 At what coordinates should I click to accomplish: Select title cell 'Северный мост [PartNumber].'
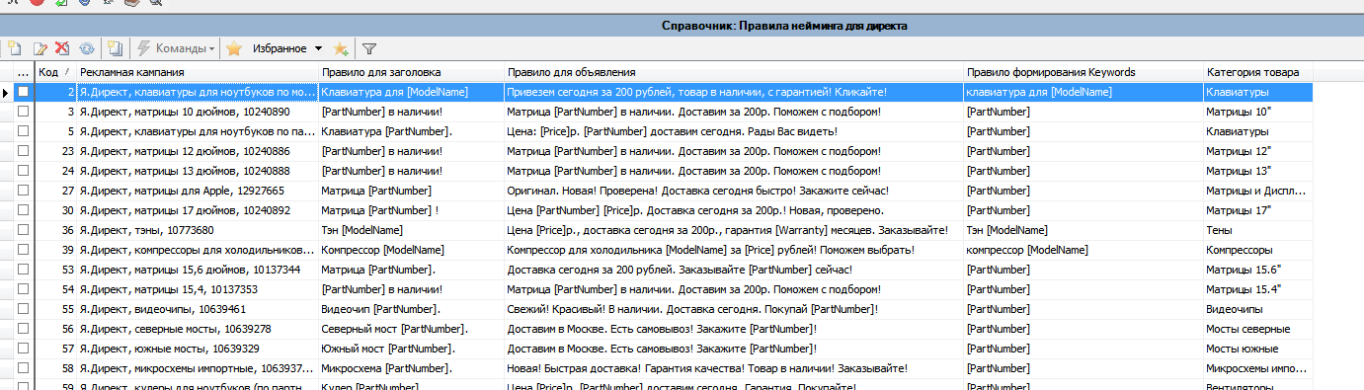(411, 329)
